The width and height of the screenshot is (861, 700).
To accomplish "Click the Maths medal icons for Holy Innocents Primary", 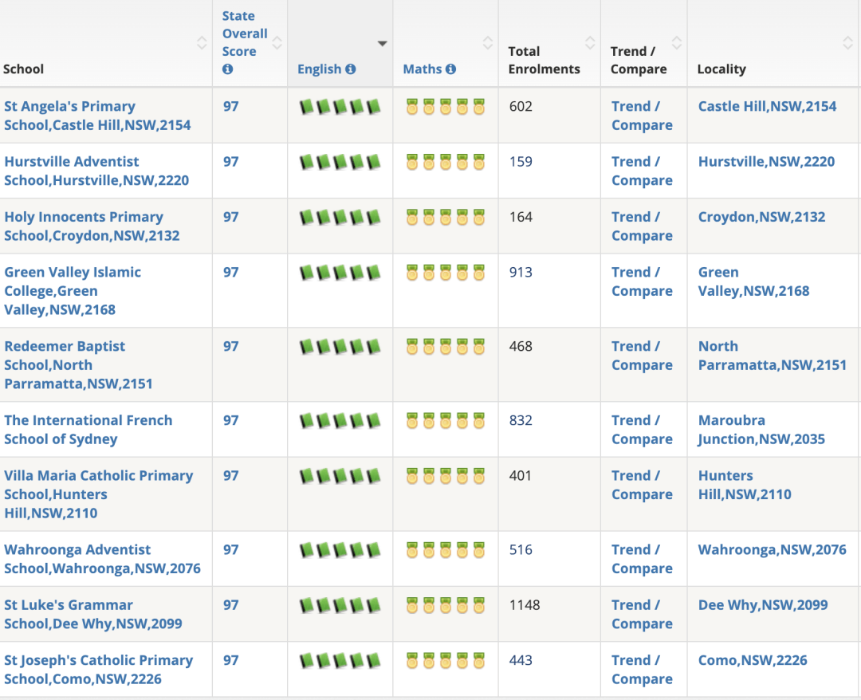I will pyautogui.click(x=446, y=218).
